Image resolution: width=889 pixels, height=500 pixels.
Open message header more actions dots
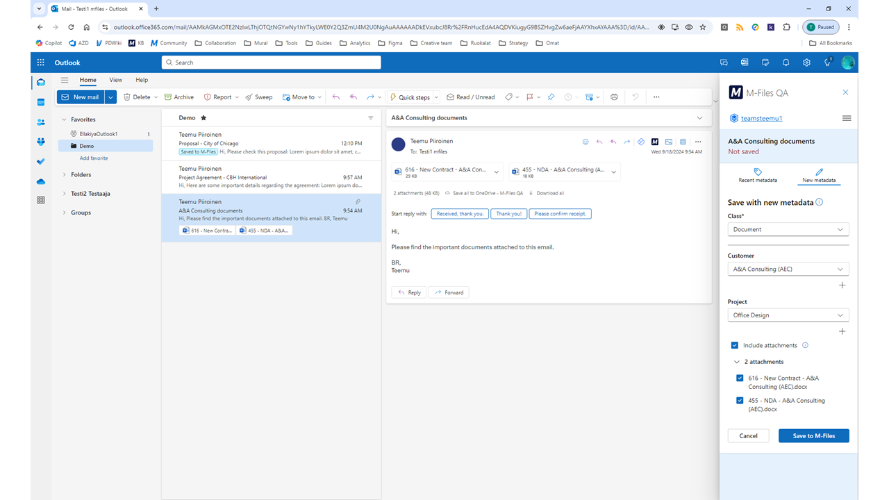(698, 142)
